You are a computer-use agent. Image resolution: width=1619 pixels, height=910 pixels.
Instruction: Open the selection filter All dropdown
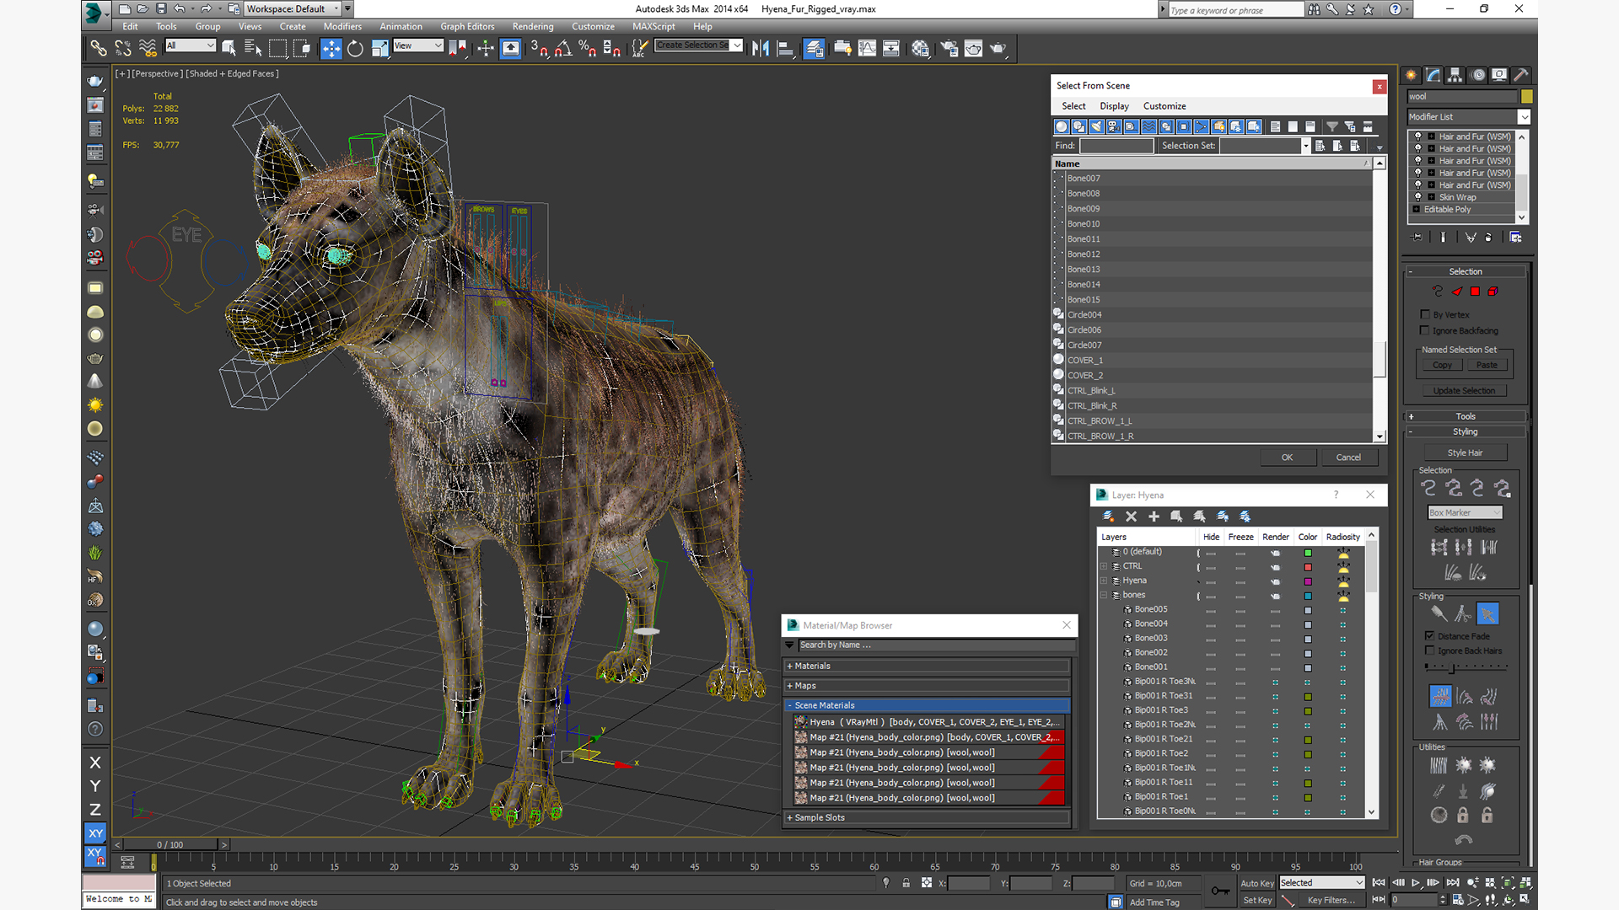[191, 45]
